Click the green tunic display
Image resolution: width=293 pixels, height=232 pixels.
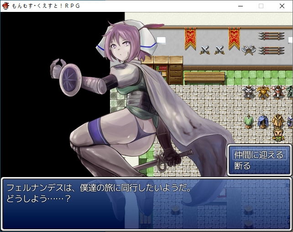click(x=249, y=122)
